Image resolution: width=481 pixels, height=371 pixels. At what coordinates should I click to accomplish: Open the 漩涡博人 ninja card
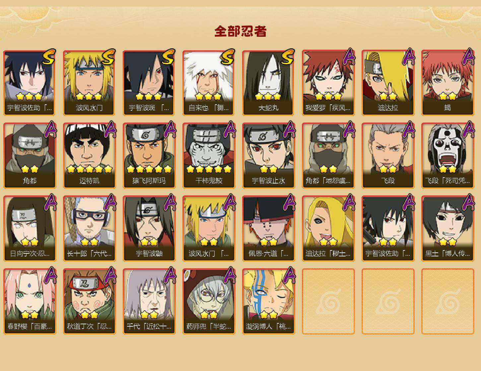point(268,301)
